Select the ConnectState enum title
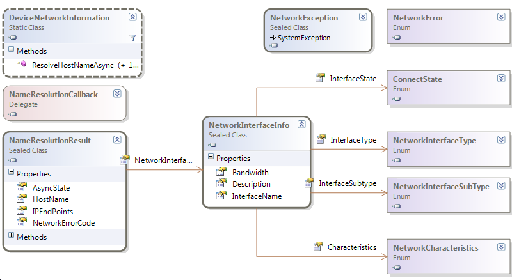Image resolution: width=512 pixels, height=280 pixels. pos(417,79)
